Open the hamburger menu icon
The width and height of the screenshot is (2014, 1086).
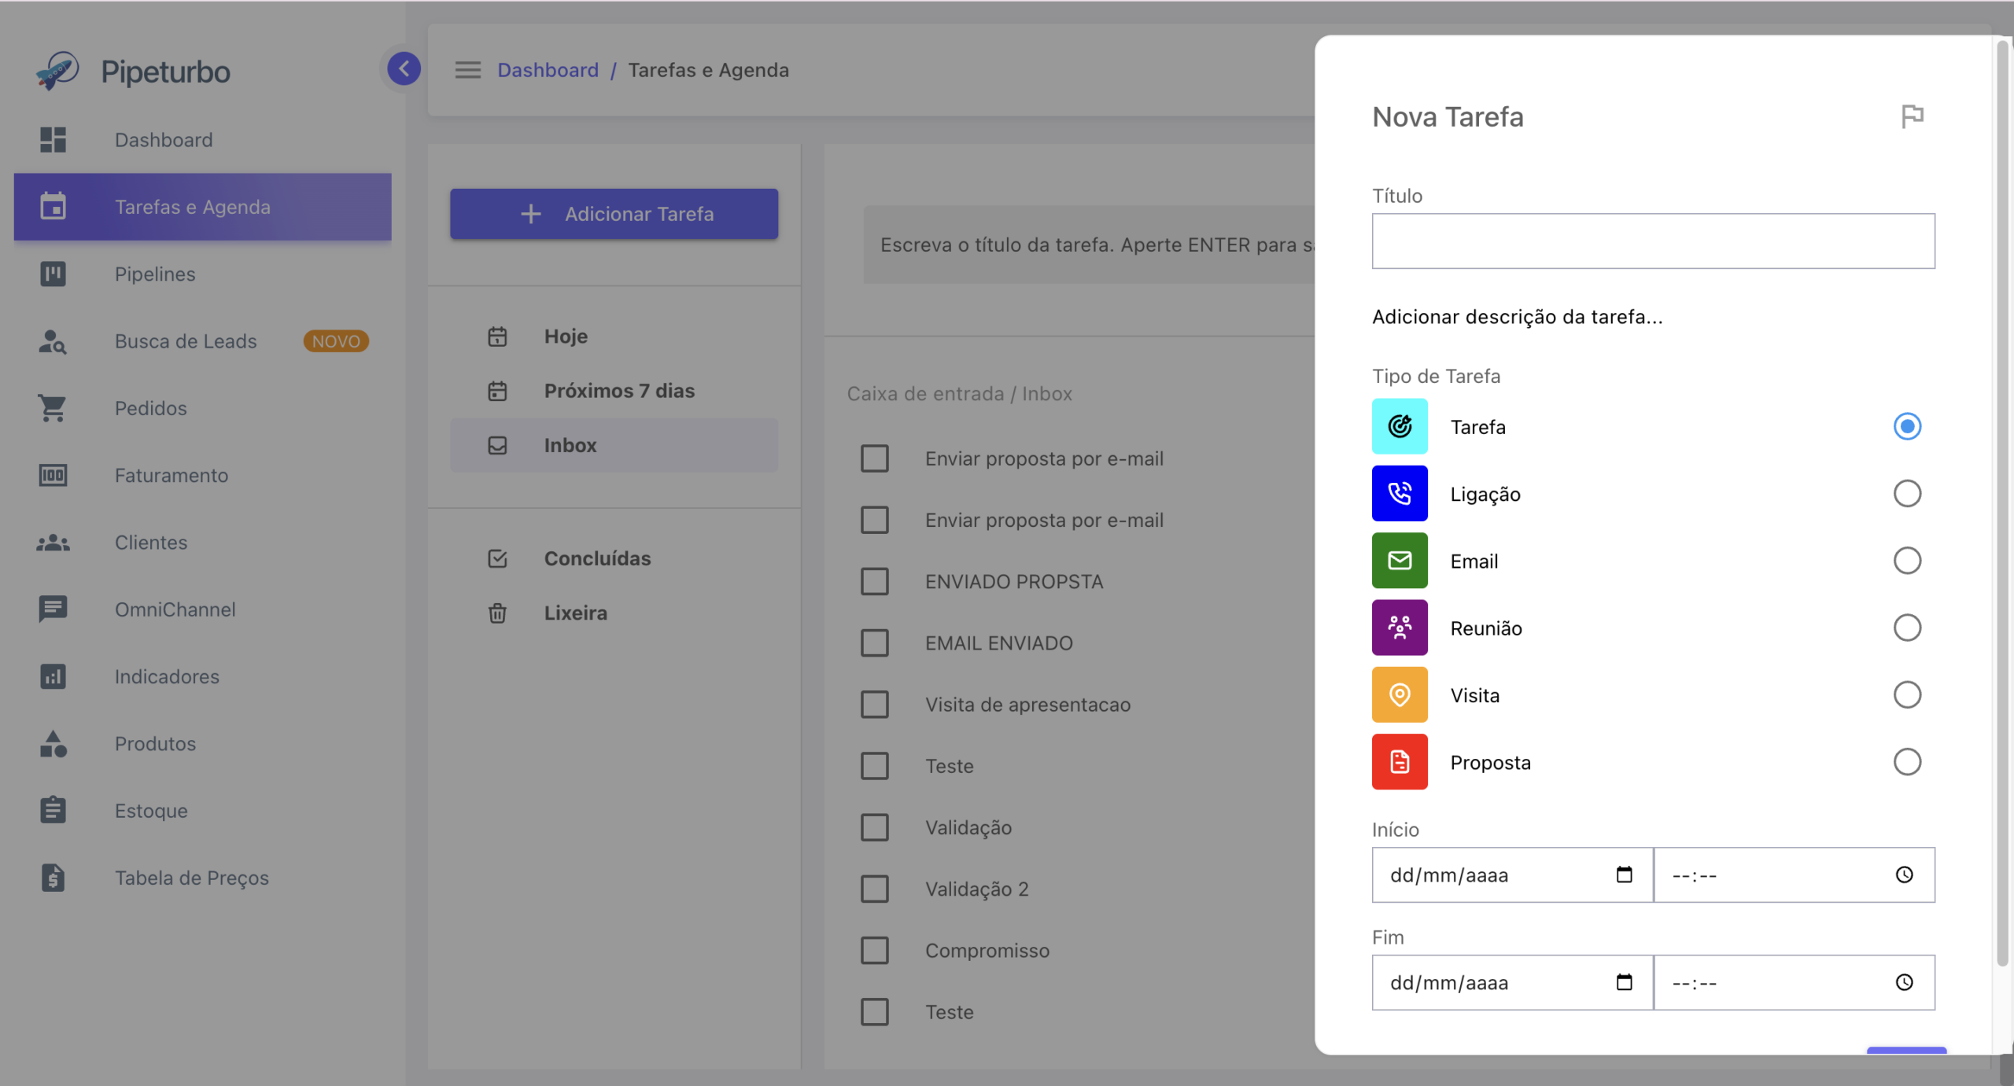click(x=468, y=70)
